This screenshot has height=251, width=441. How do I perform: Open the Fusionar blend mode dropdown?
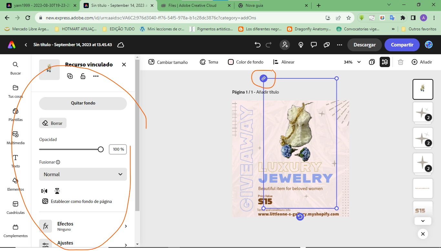tap(83, 174)
